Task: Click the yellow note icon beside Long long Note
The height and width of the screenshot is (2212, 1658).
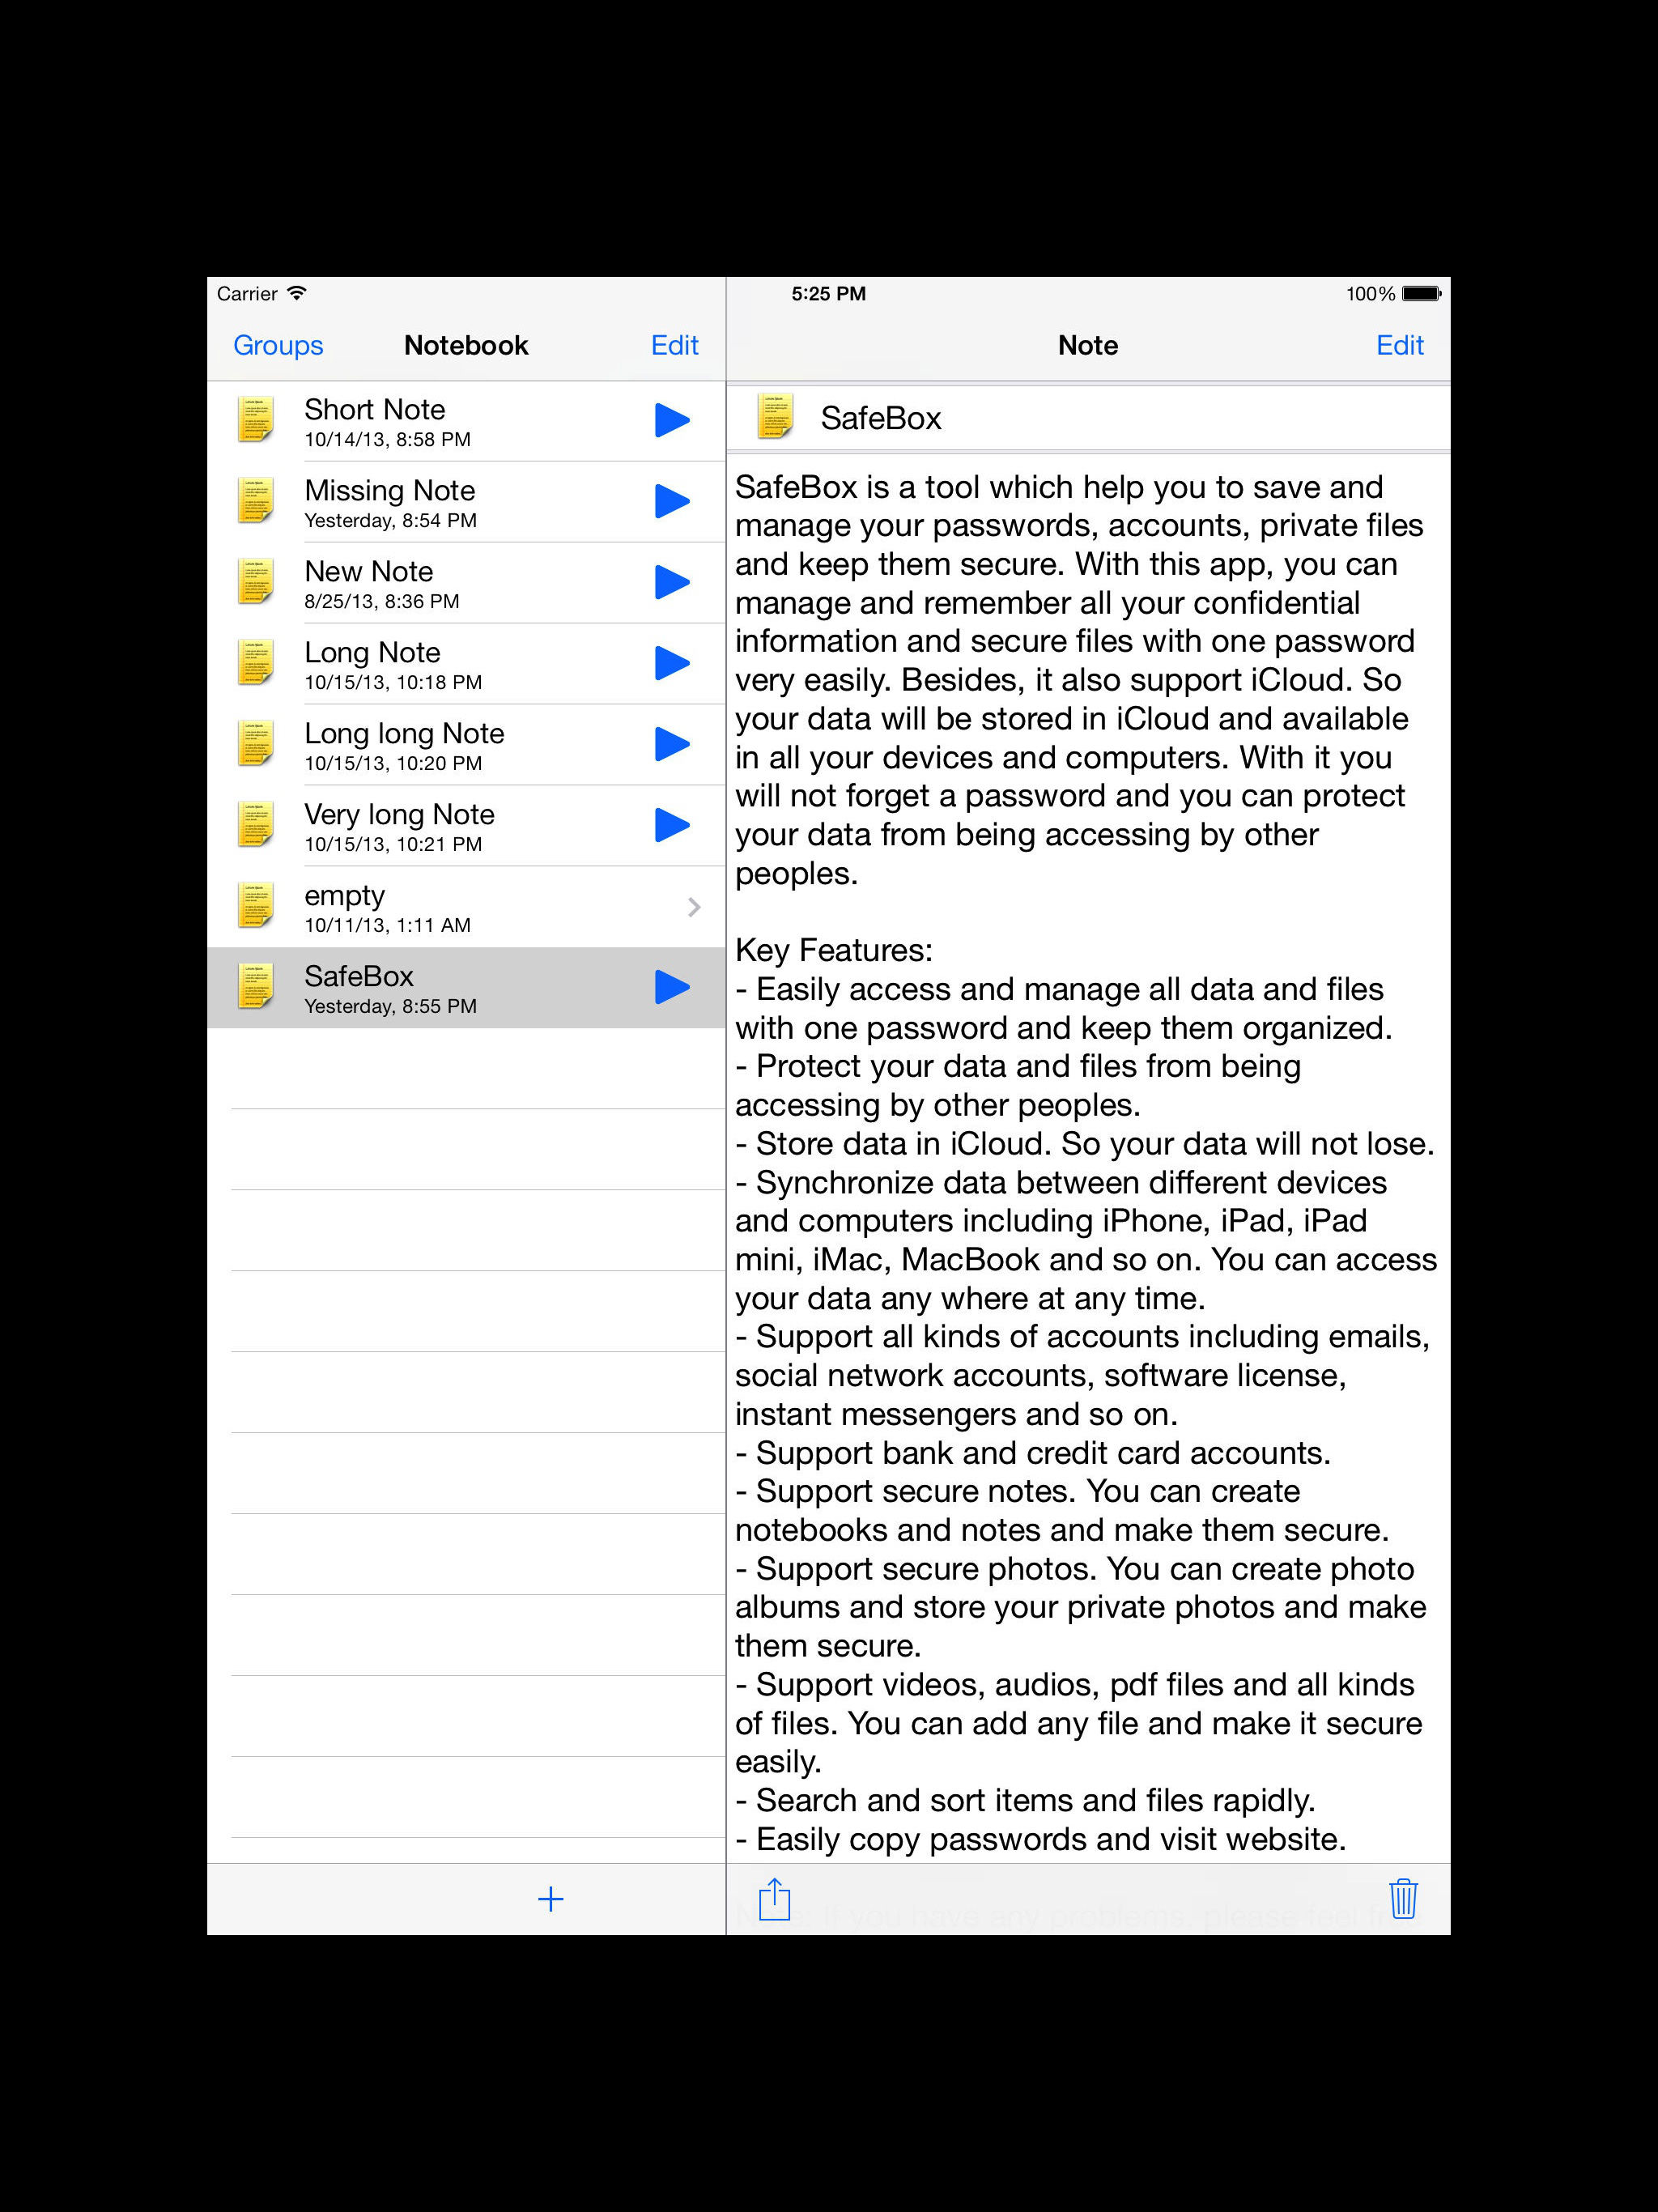Action: coord(255,744)
